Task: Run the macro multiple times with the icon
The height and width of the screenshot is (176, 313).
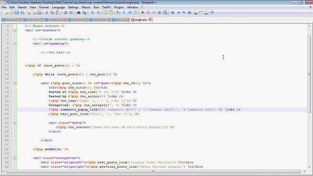Action: tap(159, 13)
